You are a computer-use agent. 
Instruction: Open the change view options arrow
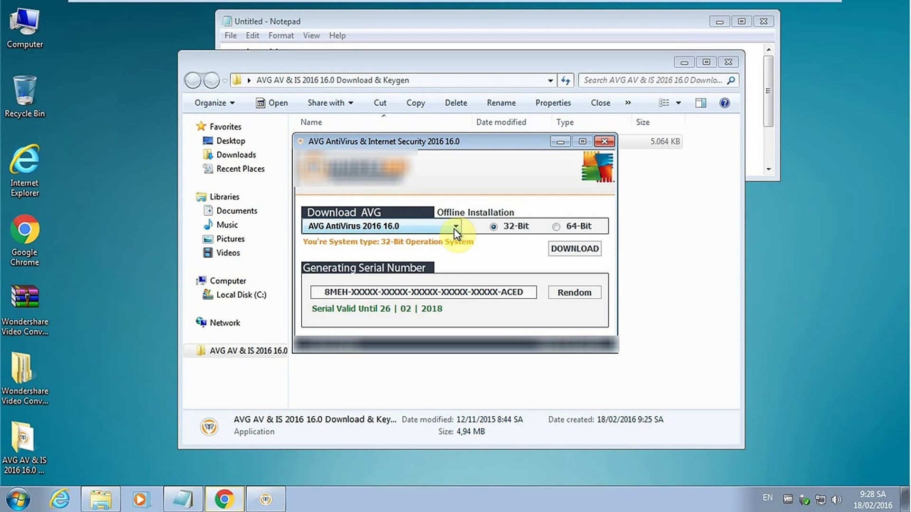coord(679,103)
